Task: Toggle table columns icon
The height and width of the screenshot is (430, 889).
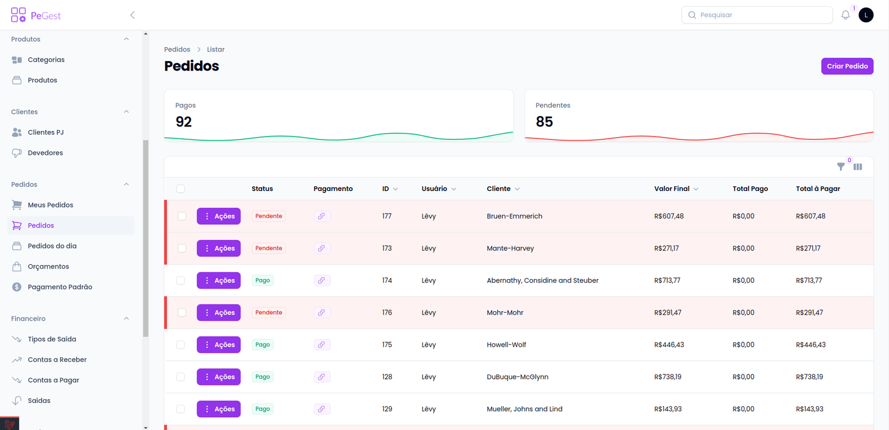Action: 858,166
